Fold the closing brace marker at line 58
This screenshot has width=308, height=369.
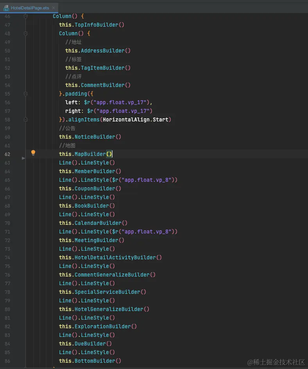click(25, 119)
